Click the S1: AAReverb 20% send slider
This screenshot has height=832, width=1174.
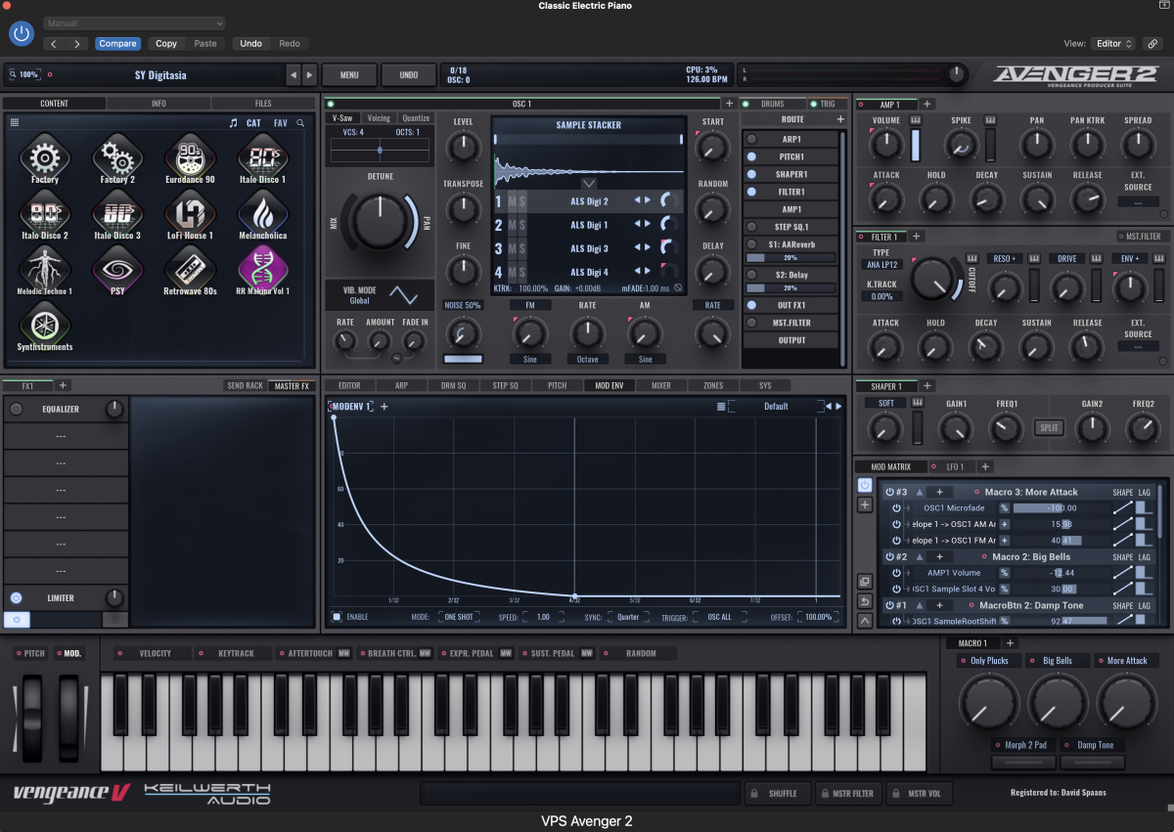(x=790, y=258)
